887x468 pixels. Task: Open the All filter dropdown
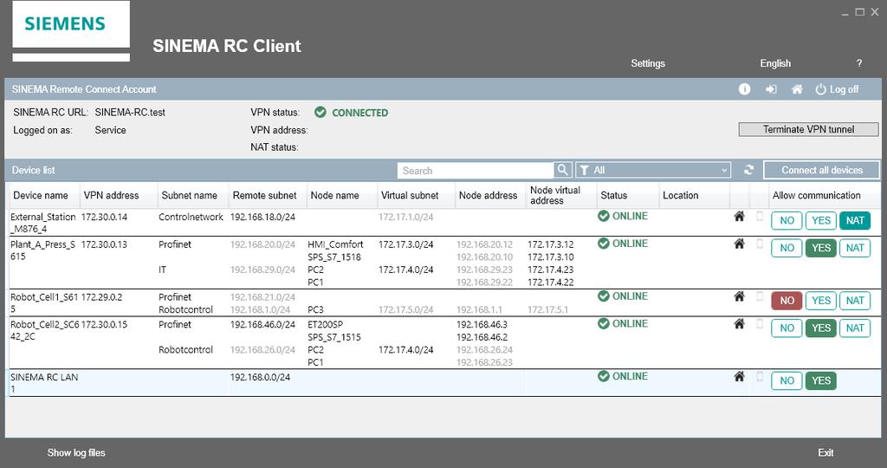tap(653, 170)
